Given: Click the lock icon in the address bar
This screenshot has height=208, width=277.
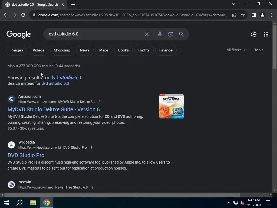Looking at the screenshot, I should coord(34,15).
